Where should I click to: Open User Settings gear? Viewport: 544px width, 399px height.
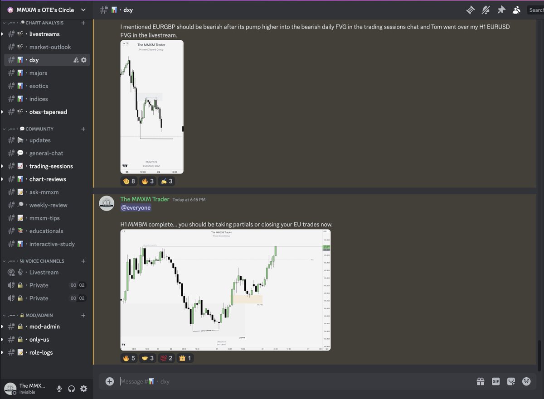click(83, 389)
